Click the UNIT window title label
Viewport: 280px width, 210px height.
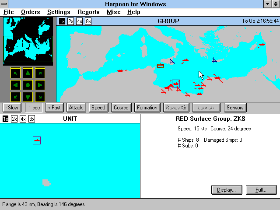point(70,119)
